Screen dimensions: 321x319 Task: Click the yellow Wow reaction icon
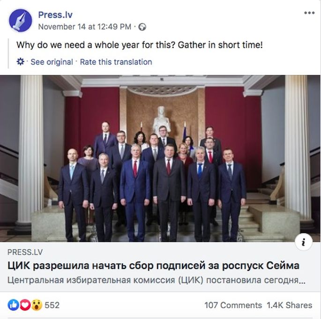[x=37, y=305]
